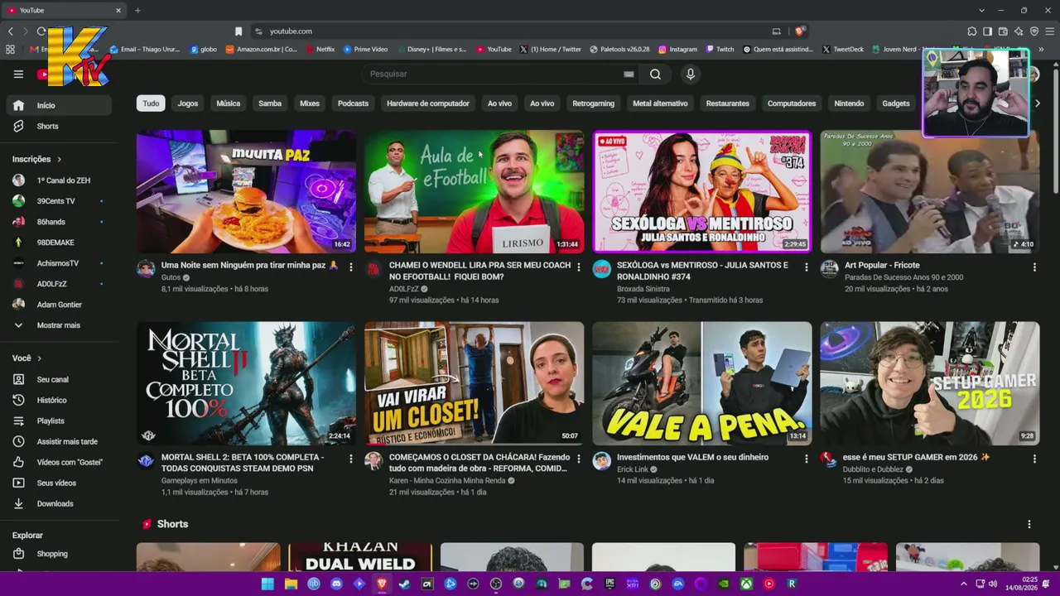Open the Sexóloga vs Mentiroso live thumbnail

click(701, 191)
